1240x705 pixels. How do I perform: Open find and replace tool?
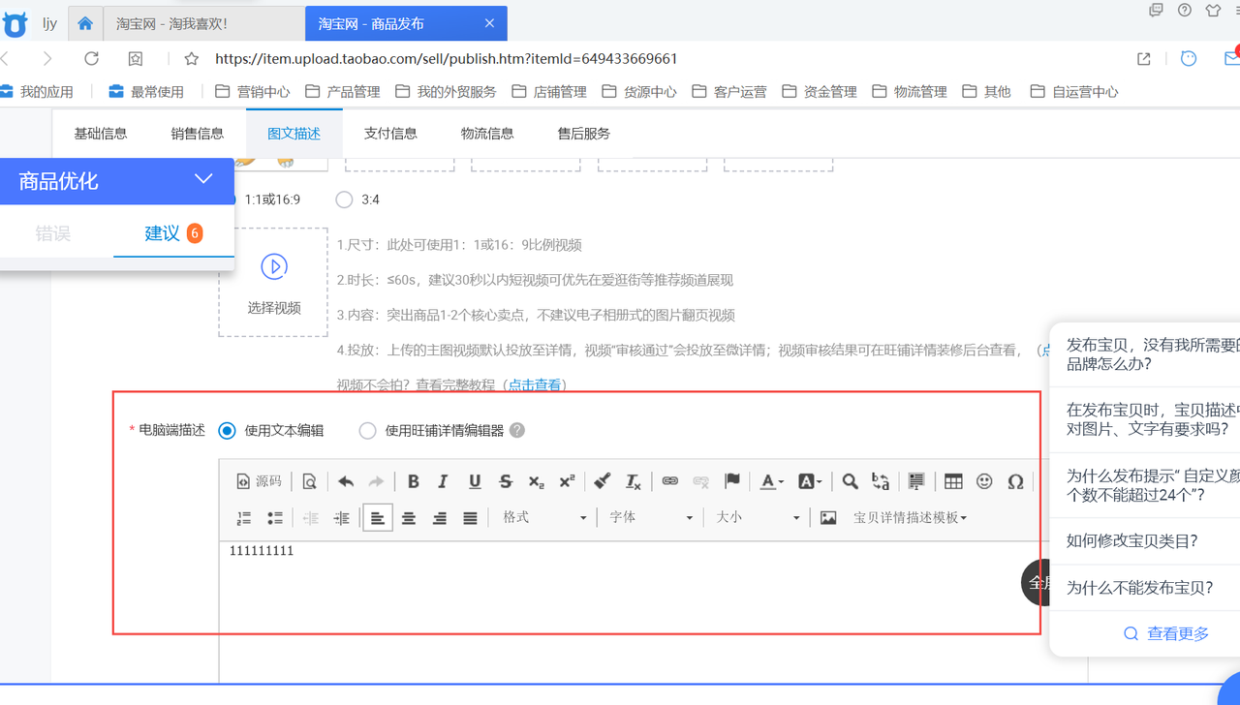(881, 481)
